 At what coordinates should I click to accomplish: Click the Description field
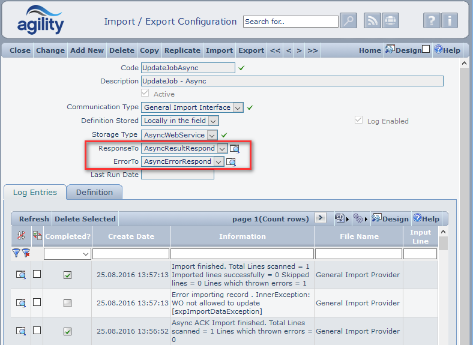[x=292, y=81]
